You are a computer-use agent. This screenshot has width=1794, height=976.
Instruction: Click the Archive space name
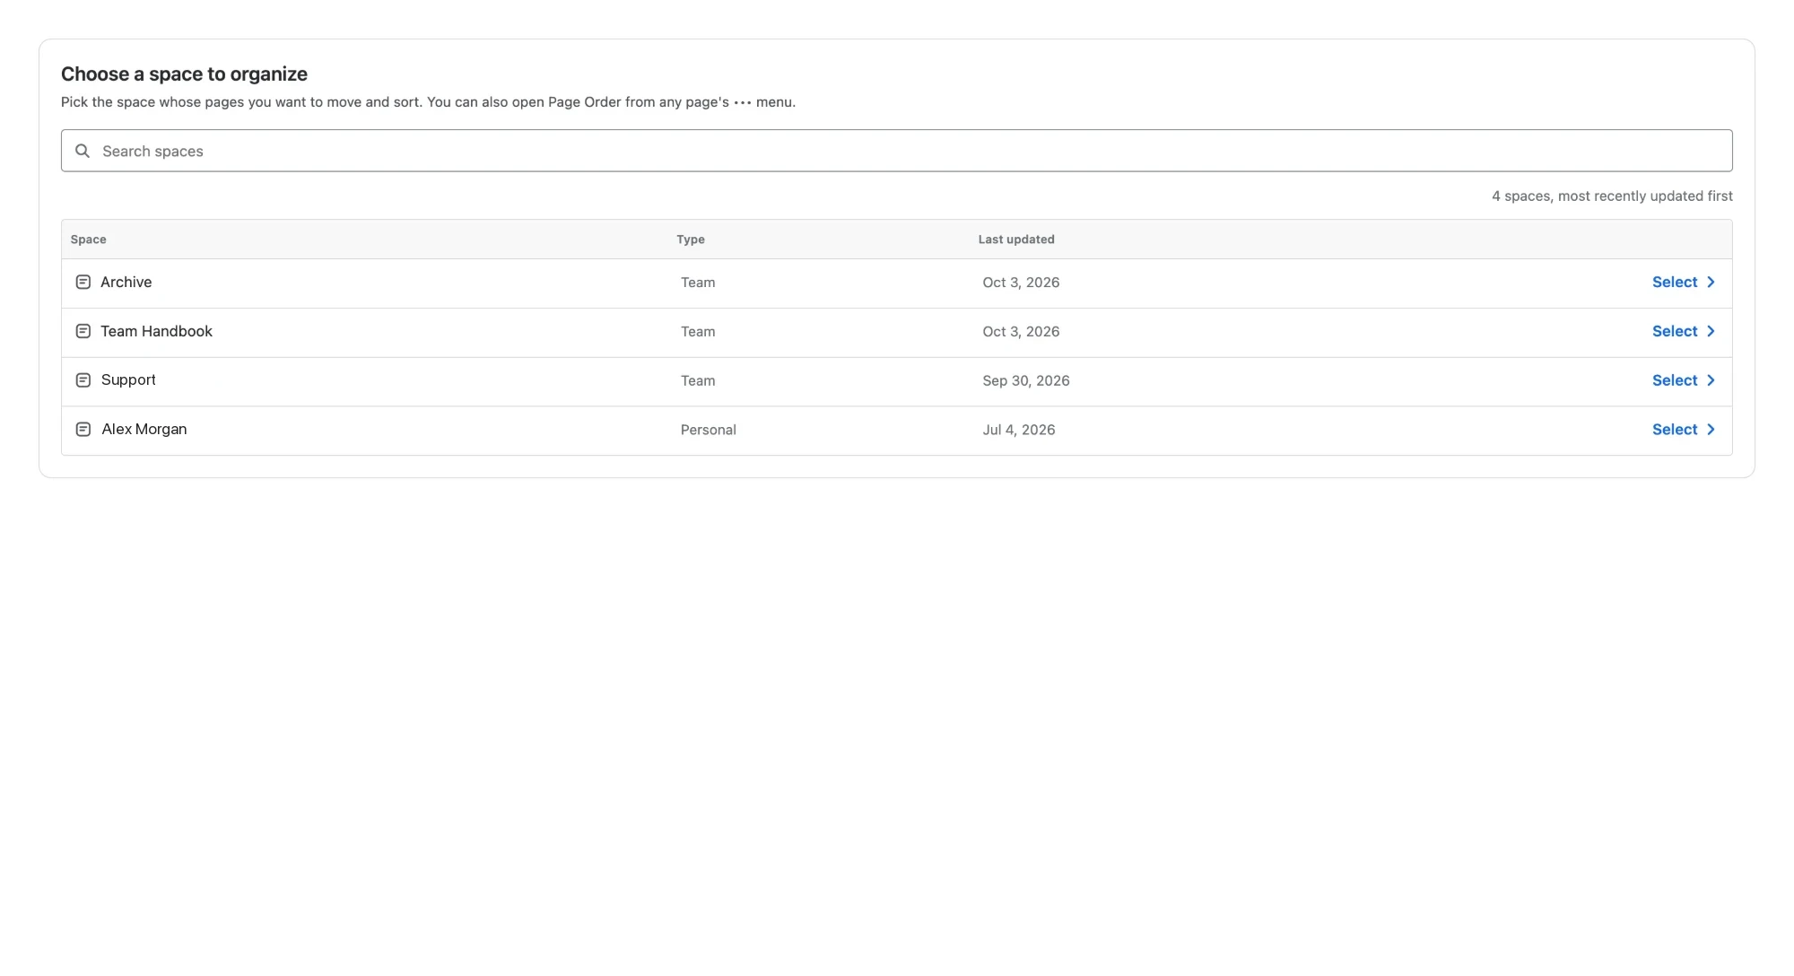(x=126, y=283)
